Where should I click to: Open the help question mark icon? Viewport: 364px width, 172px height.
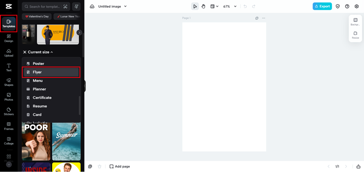(x=347, y=6)
